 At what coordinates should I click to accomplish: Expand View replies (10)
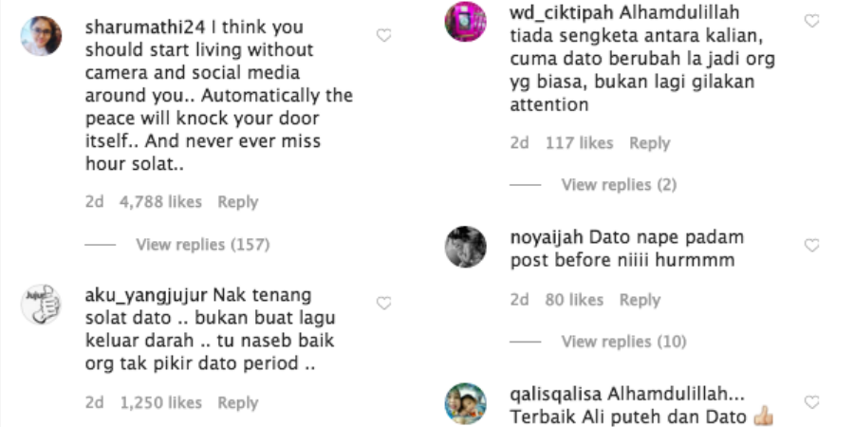click(623, 342)
